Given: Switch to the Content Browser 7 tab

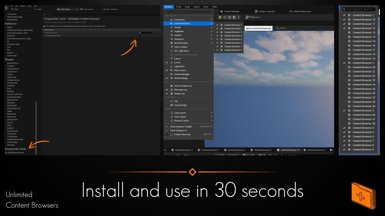Looking at the screenshot, I should [x=209, y=150].
